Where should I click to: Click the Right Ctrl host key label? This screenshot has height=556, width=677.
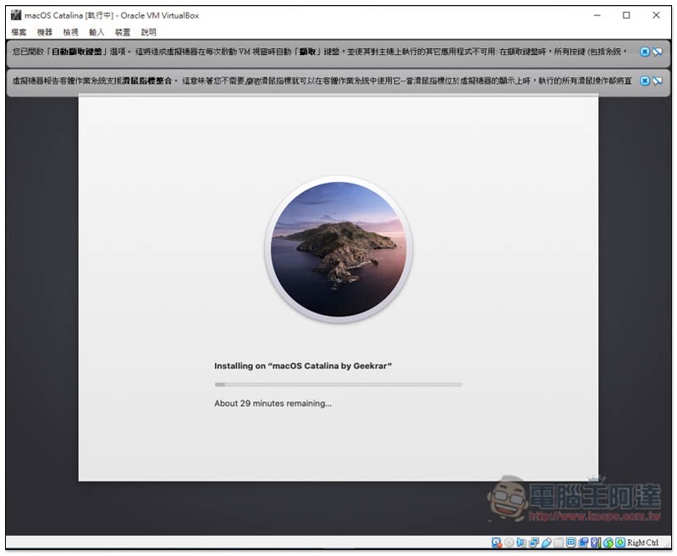(642, 542)
